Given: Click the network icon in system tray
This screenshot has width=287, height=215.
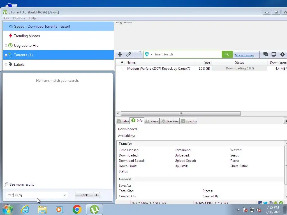Looking at the screenshot, I should pyautogui.click(x=252, y=210).
